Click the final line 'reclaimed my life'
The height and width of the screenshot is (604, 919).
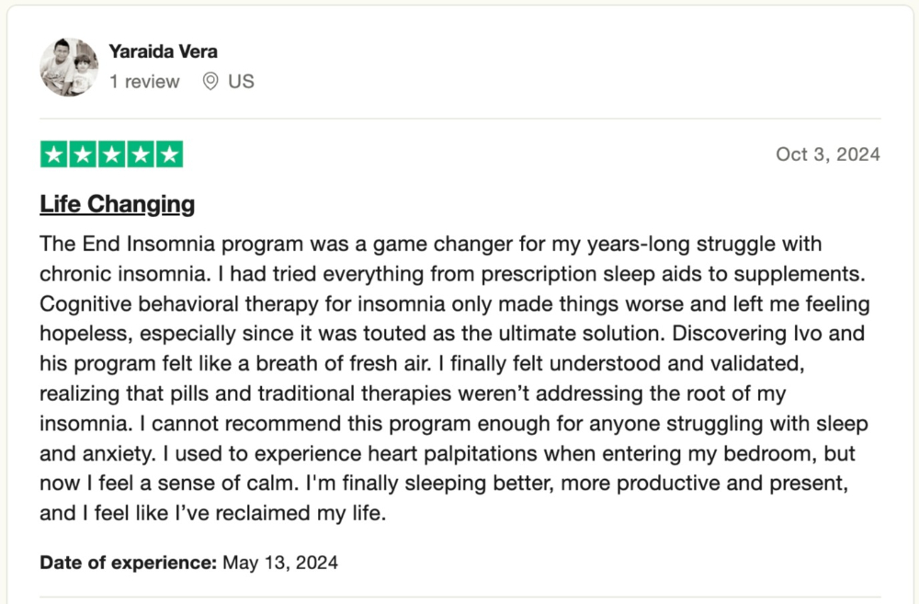click(301, 513)
